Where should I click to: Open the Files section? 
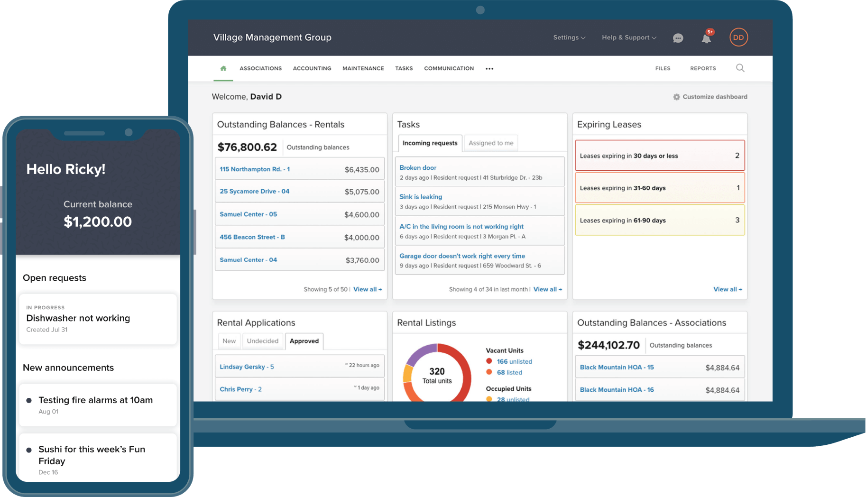point(663,68)
